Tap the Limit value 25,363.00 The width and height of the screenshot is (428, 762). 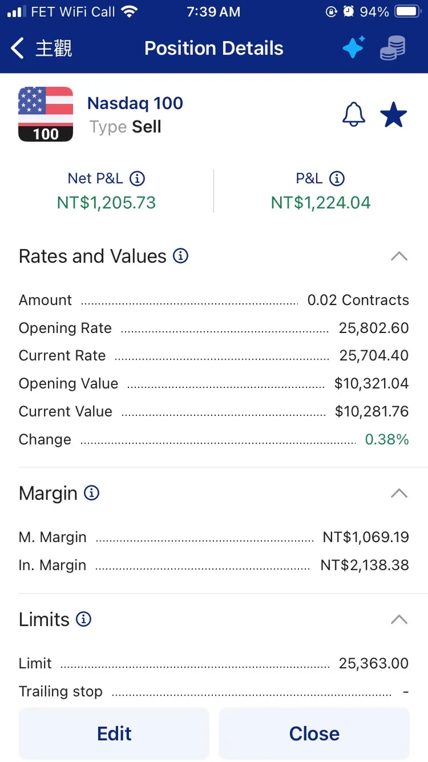tap(374, 664)
